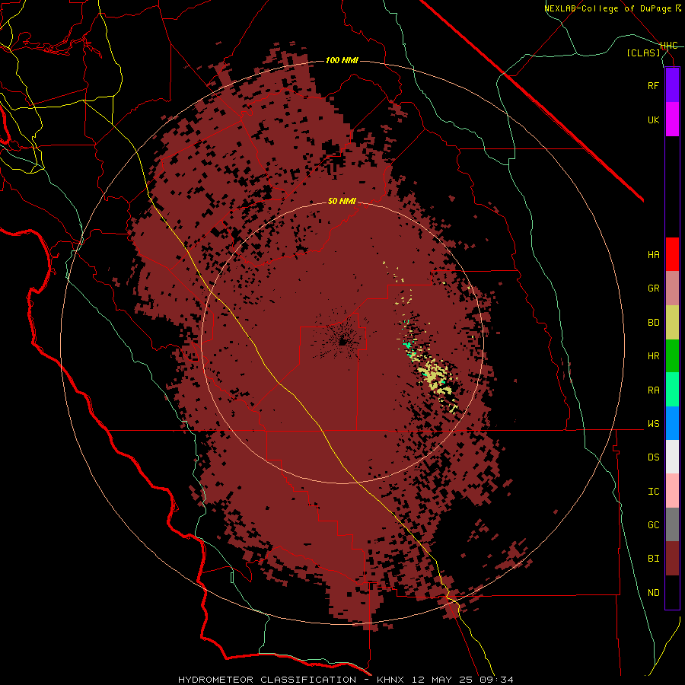Pick the HR green legend swatch
The height and width of the screenshot is (685, 685).
[672, 356]
